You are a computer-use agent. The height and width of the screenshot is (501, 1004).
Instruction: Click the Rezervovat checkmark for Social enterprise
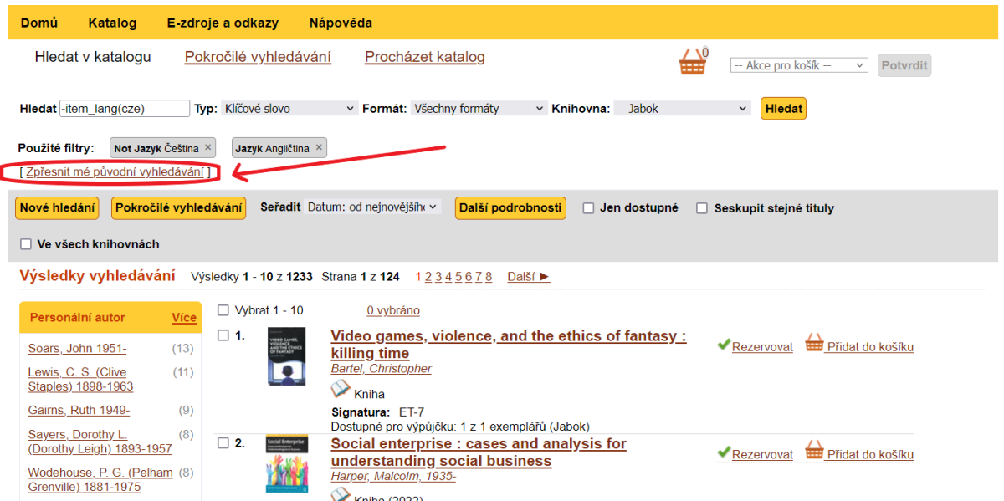pyautogui.click(x=724, y=452)
